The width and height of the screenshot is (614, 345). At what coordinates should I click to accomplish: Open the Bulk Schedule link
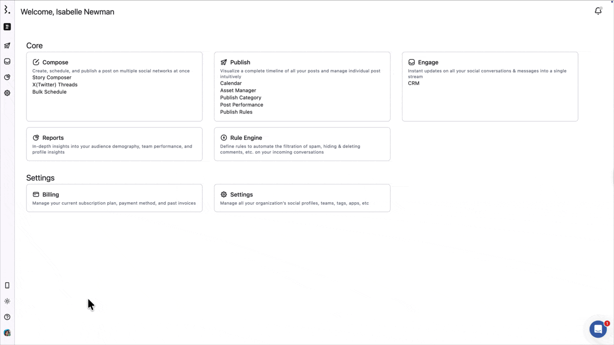[49, 92]
